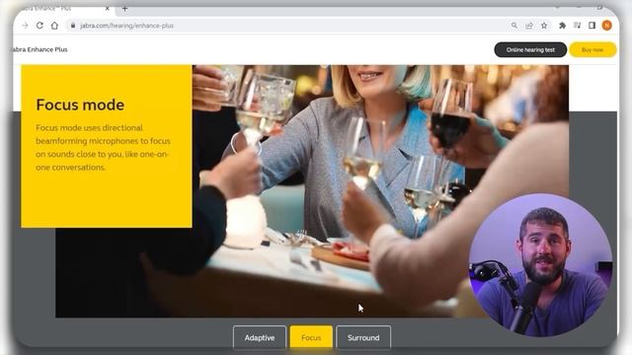Open the orange profile avatar
This screenshot has height=355, width=632.
606,26
